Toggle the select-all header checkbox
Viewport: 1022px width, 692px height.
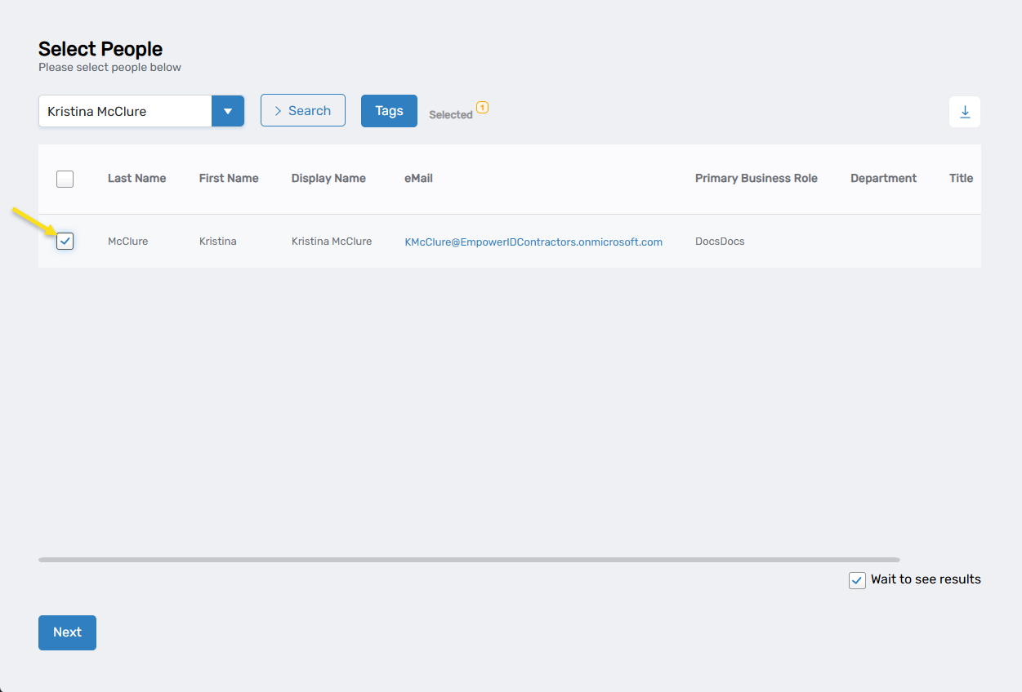[65, 179]
